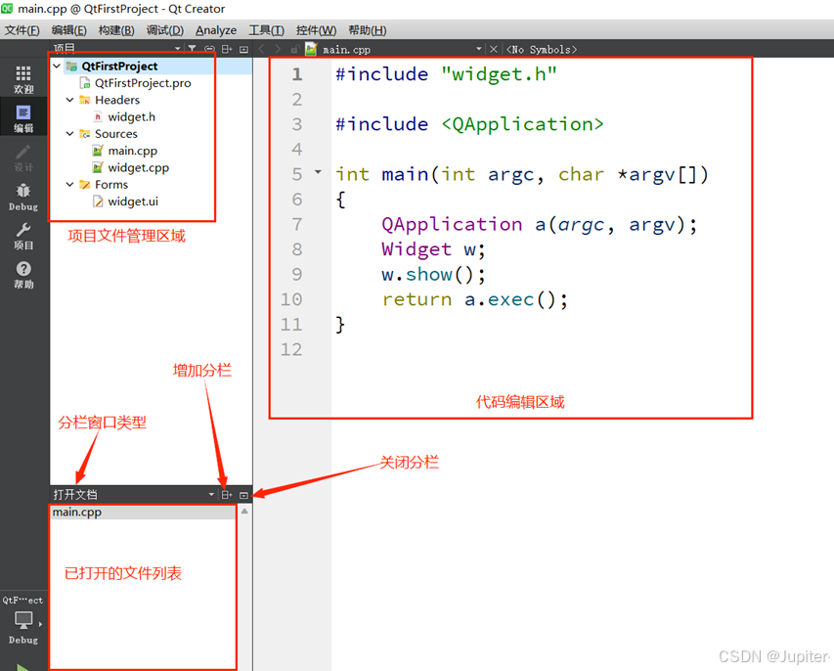
Task: Click the QApplication include on line 3
Action: [469, 124]
